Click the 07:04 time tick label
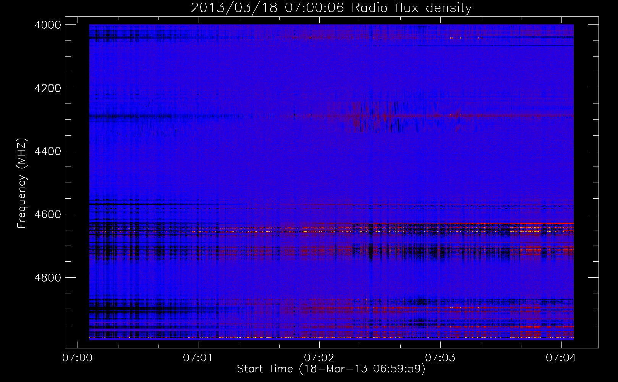This screenshot has width=618, height=382. point(561,358)
